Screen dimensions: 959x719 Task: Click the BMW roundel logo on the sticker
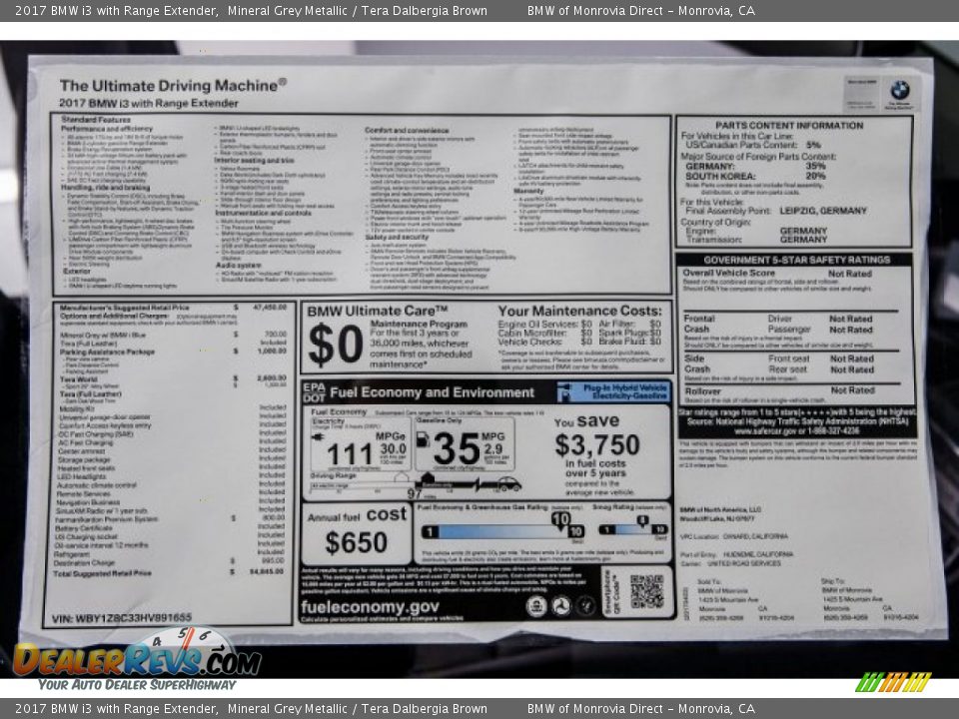(x=899, y=91)
